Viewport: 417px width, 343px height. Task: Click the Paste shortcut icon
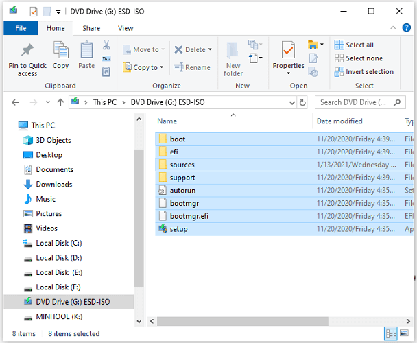click(x=106, y=72)
